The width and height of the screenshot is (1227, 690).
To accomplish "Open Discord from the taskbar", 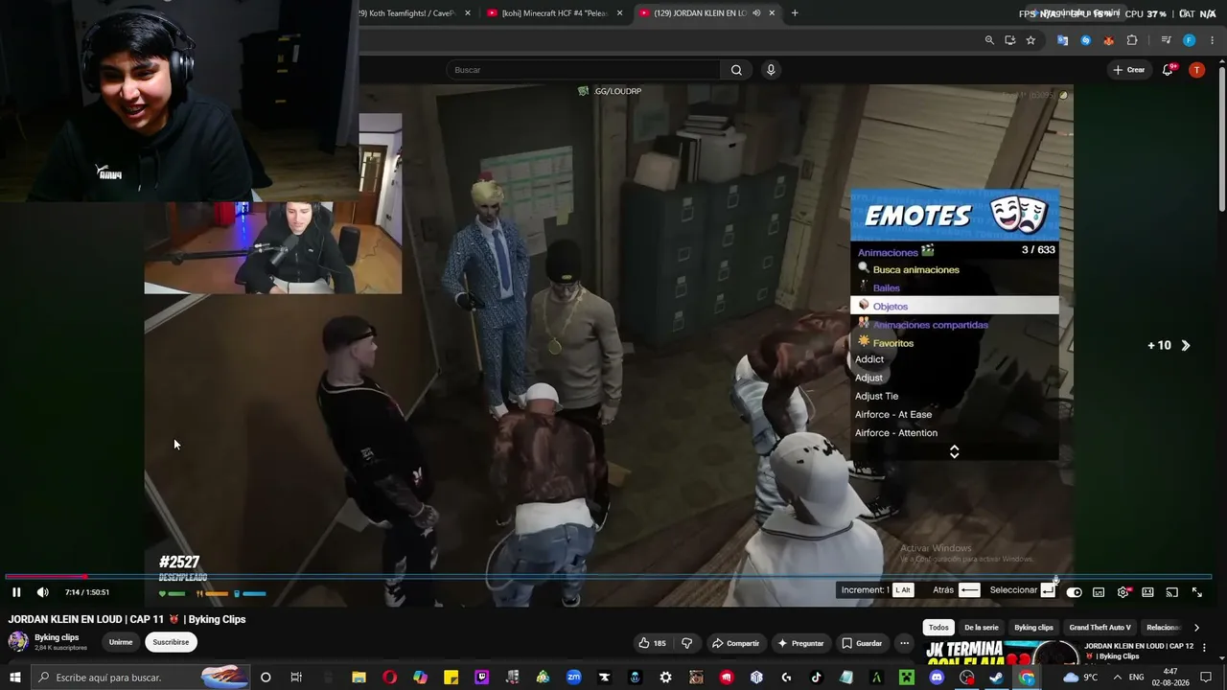I will [937, 678].
